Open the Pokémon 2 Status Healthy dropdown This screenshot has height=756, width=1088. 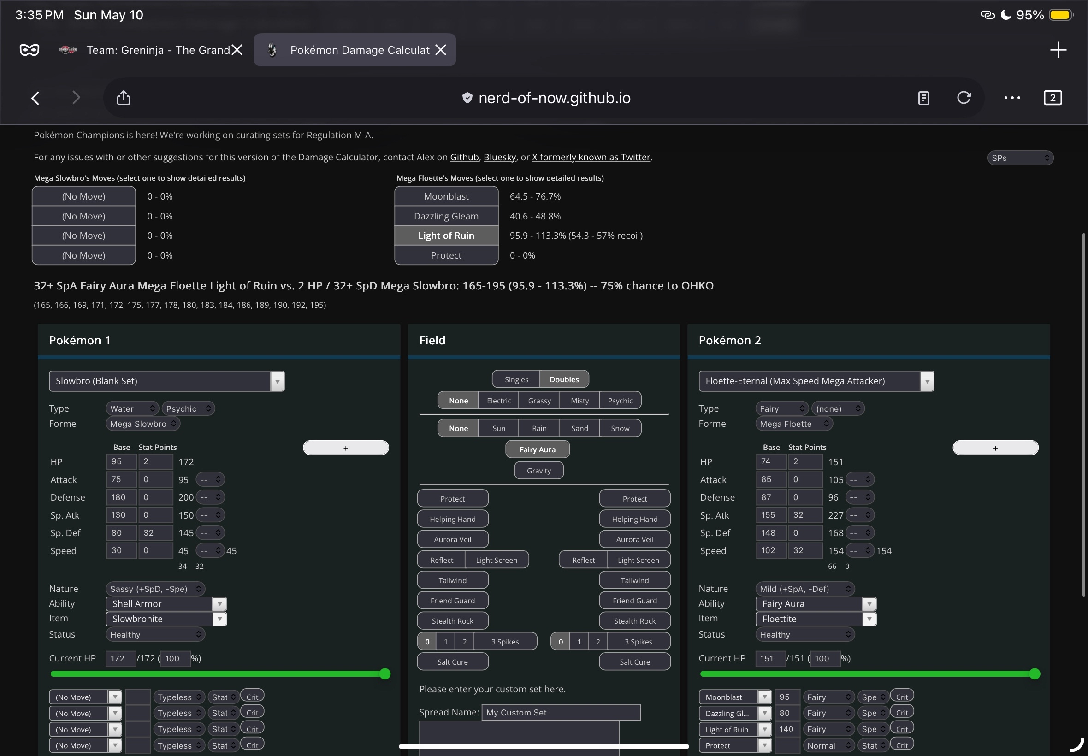coord(805,635)
